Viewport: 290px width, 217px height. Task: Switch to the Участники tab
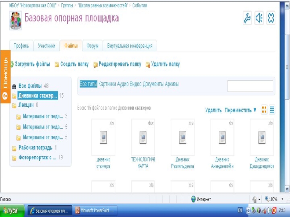[x=47, y=46]
